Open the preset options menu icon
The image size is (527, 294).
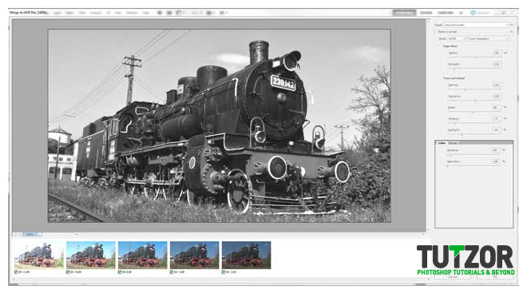(x=512, y=25)
